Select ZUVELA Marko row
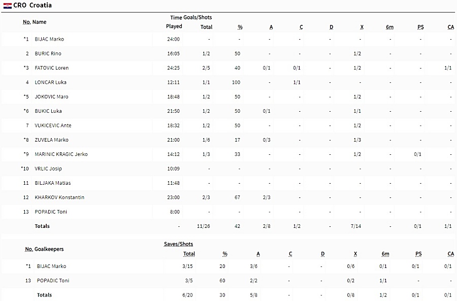The height and width of the screenshot is (301, 457). tap(228, 140)
